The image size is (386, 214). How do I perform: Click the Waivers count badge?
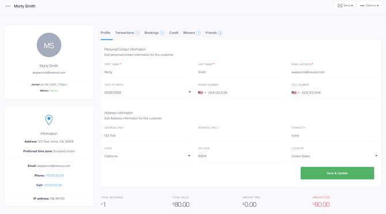(198, 33)
